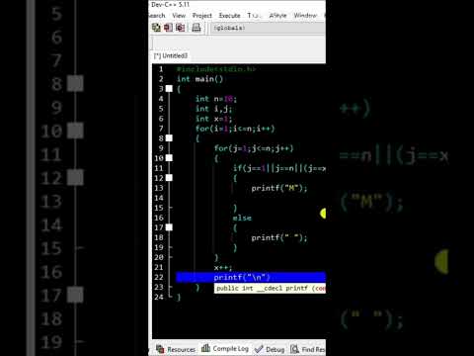Click the 'else' keyword on line 16
The image size is (474, 356).
tap(242, 218)
